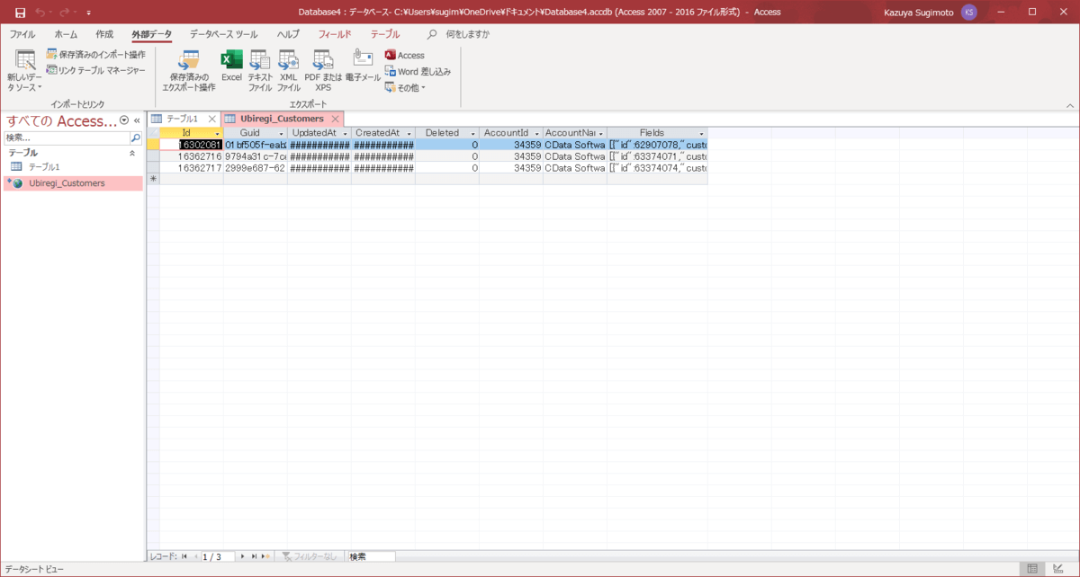Image resolution: width=1080 pixels, height=577 pixels.
Task: Collapse the テーブル group in navigation pane
Action: pyautogui.click(x=133, y=154)
